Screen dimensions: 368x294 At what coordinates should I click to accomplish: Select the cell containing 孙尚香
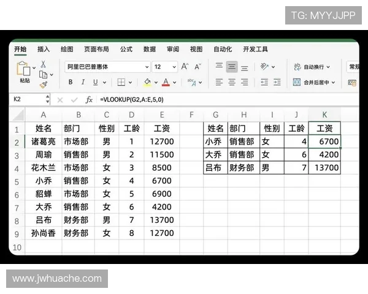tap(44, 233)
